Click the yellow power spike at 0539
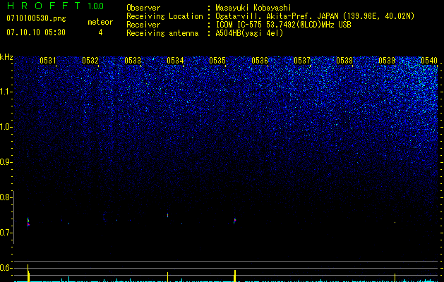This screenshot has height=282, width=444. coord(395,278)
